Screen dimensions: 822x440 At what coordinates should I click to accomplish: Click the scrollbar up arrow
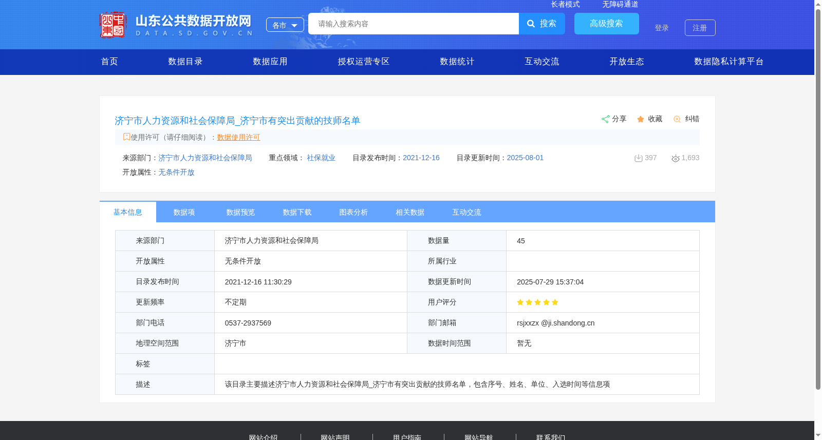pyautogui.click(x=818, y=4)
